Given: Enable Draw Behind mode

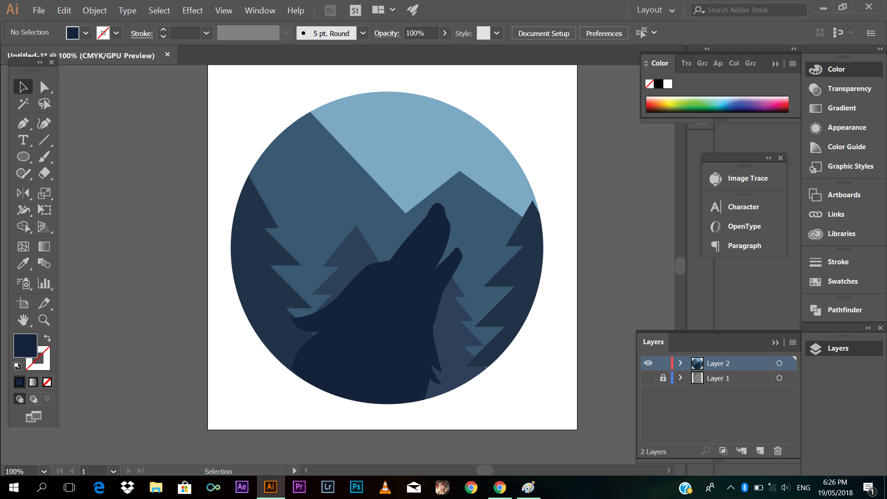Looking at the screenshot, I should click(x=33, y=399).
